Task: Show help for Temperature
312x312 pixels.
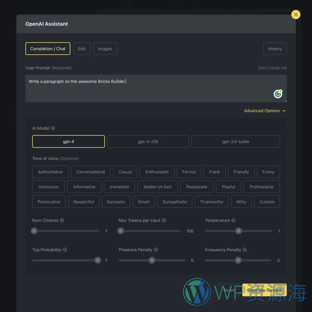Action: pos(233,220)
